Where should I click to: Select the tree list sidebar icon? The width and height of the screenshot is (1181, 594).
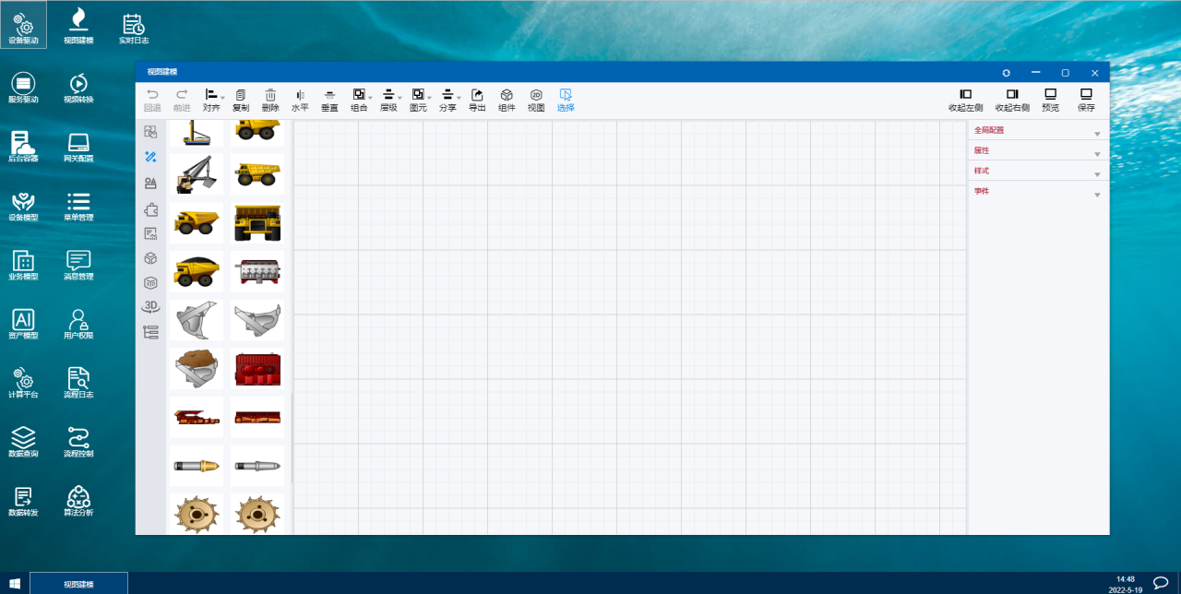coord(150,332)
